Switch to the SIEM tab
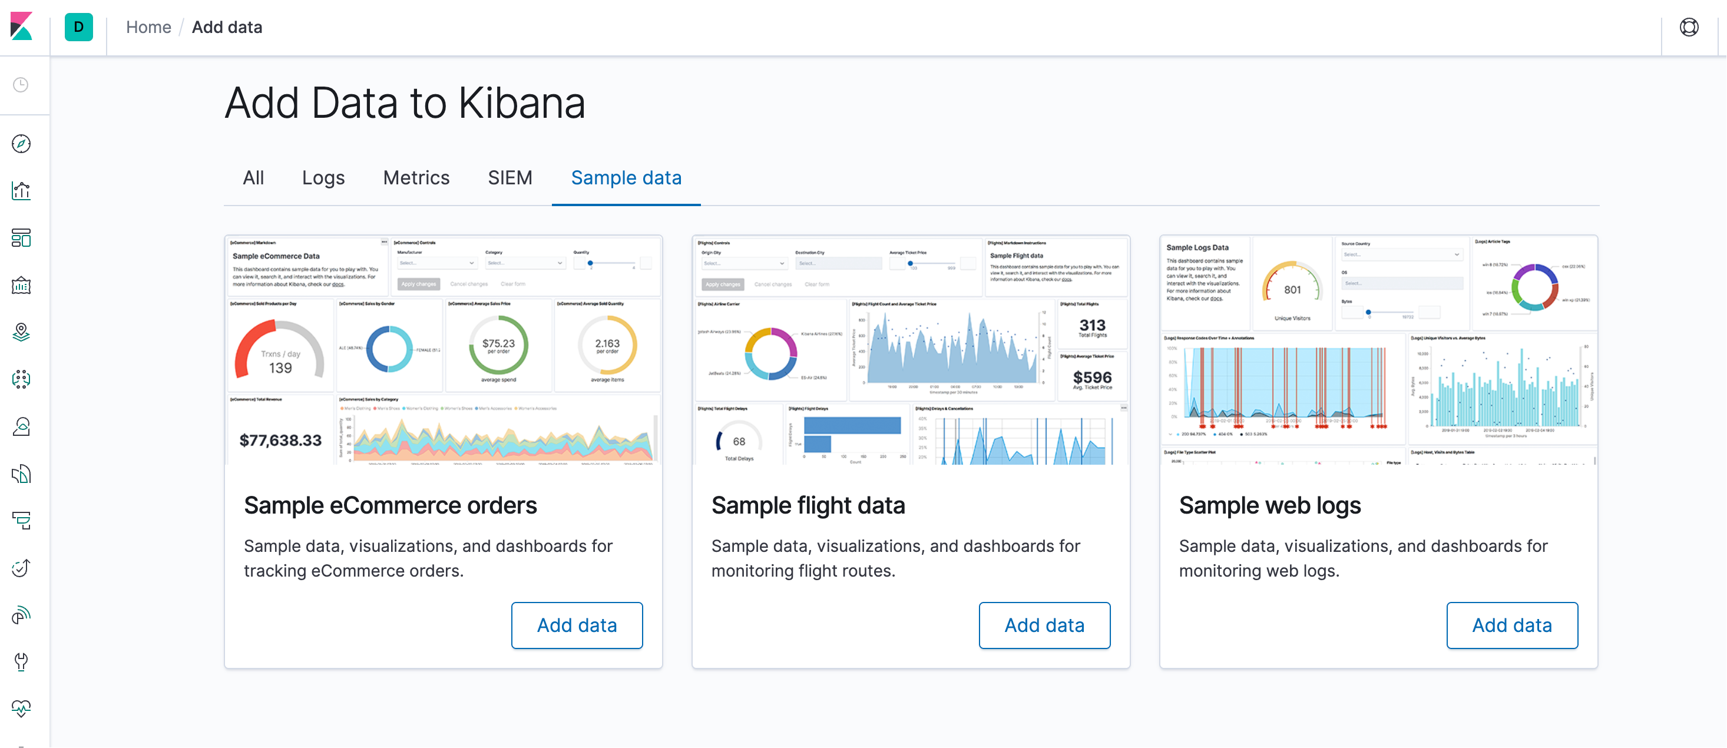This screenshot has width=1727, height=748. [510, 178]
